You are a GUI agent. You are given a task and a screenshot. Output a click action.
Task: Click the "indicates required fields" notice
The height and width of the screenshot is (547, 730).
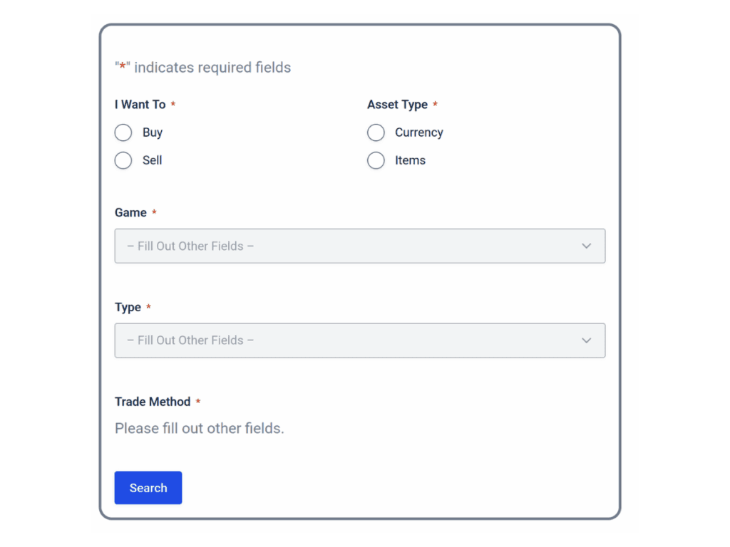[212, 68]
